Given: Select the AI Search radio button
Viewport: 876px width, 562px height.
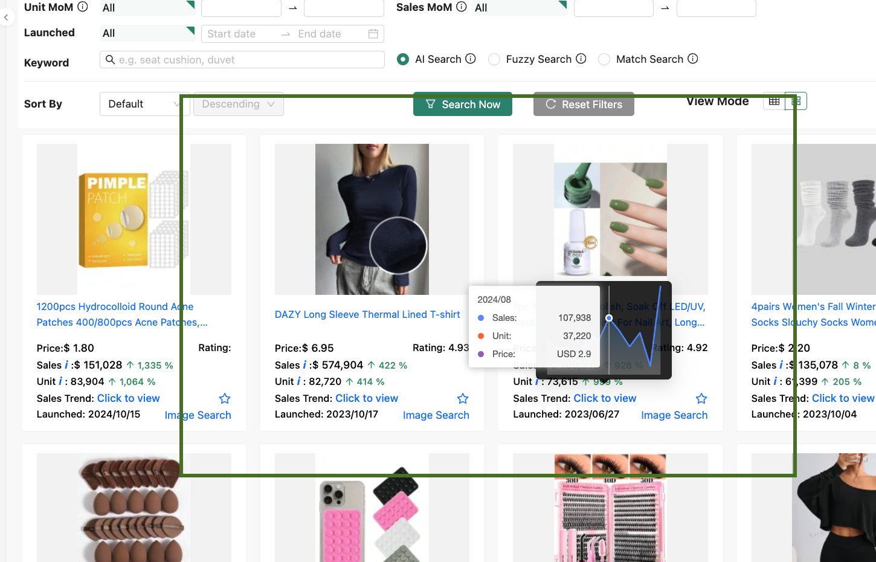Looking at the screenshot, I should tap(402, 59).
